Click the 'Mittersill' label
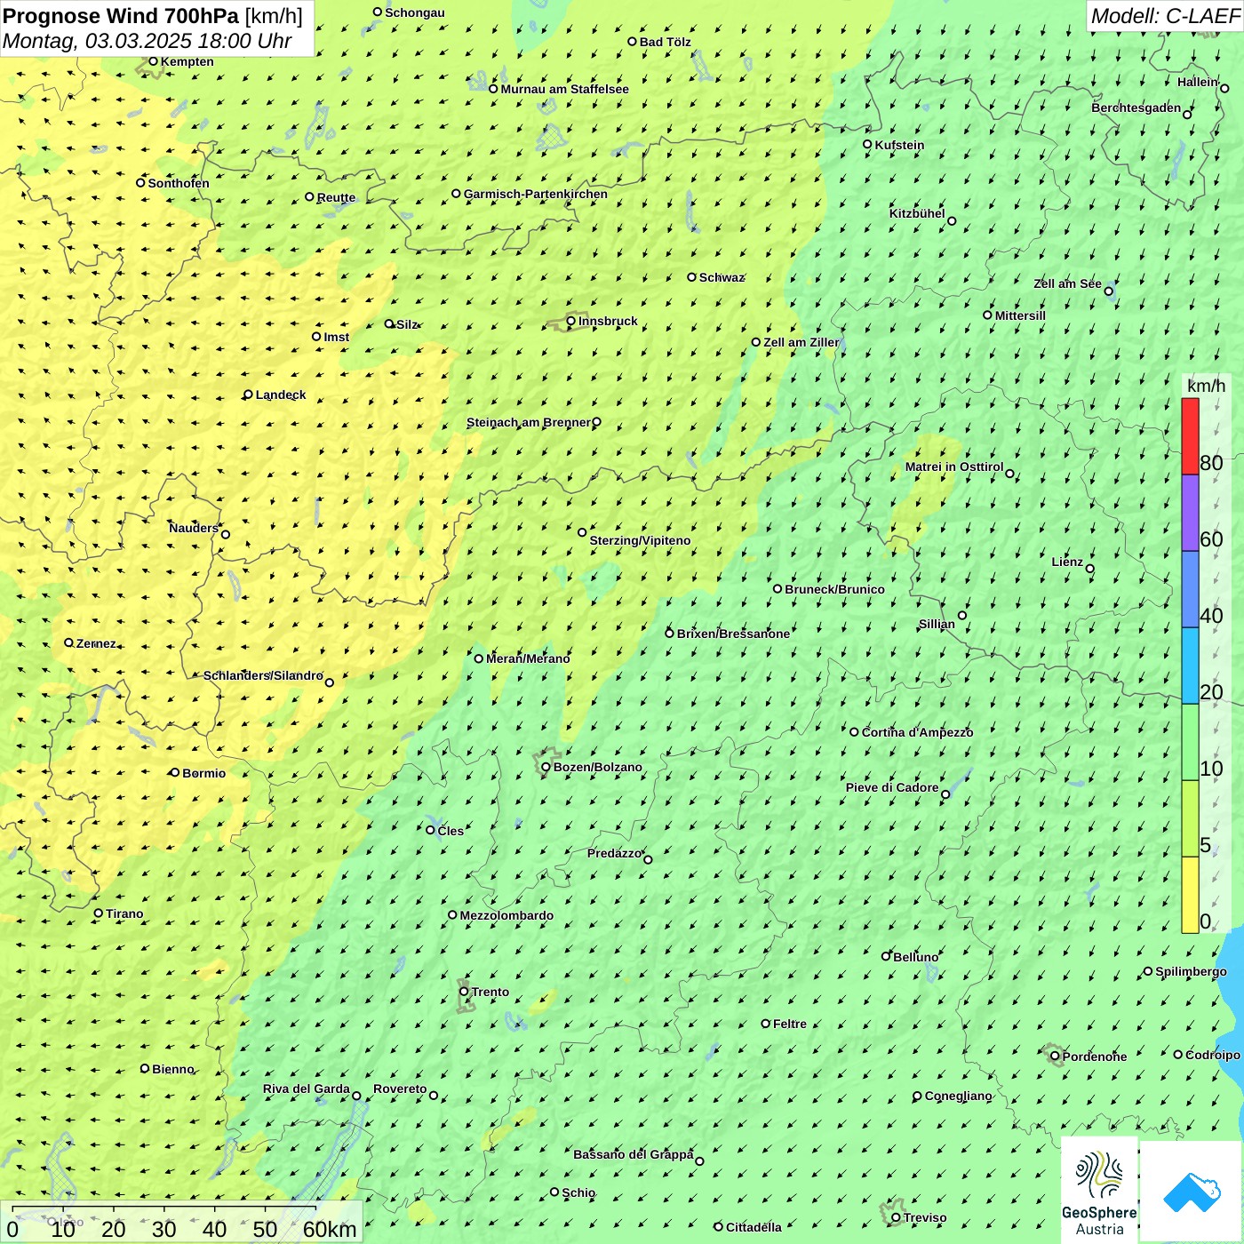1244x1244 pixels. pos(1020,315)
